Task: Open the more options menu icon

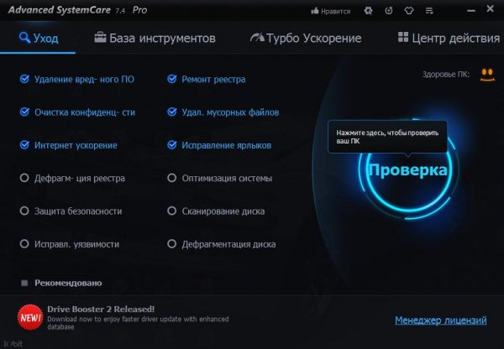Action: [x=429, y=11]
